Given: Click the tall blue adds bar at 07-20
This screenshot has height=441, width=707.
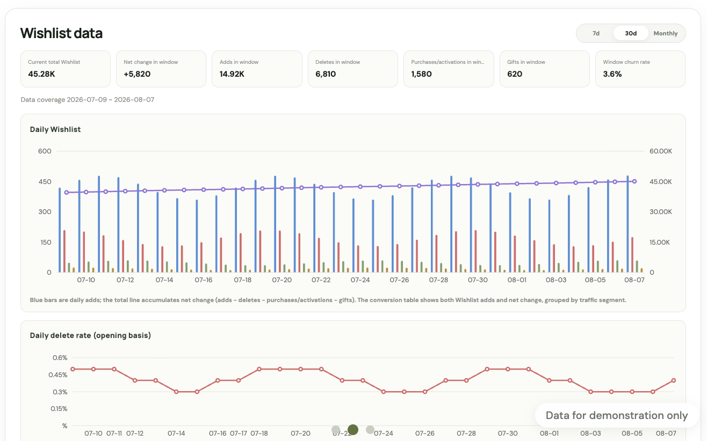Looking at the screenshot, I should (x=275, y=224).
